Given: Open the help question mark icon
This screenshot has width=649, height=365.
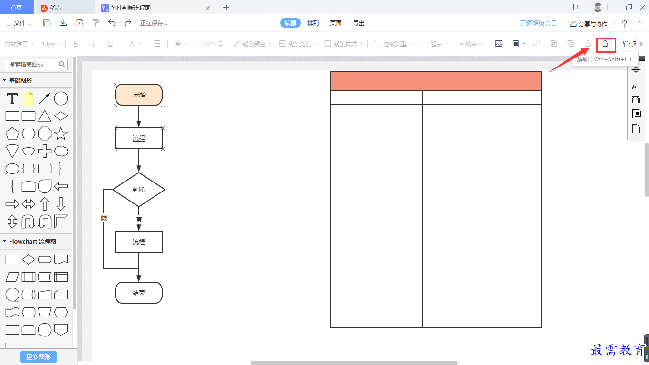Looking at the screenshot, I should [625, 23].
